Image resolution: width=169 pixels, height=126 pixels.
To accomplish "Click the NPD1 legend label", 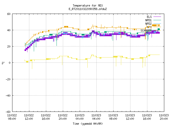I will pos(148,20).
